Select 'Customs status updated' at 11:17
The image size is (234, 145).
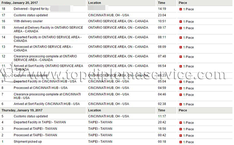pyautogui.click(x=31, y=116)
